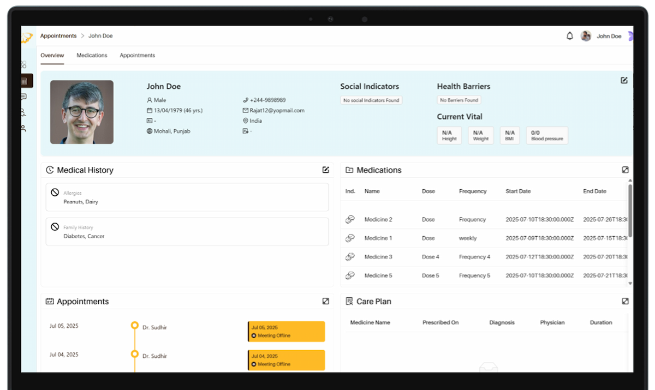Screen dimensions: 655x390
Task: Click the notification bell icon
Action: tap(569, 36)
